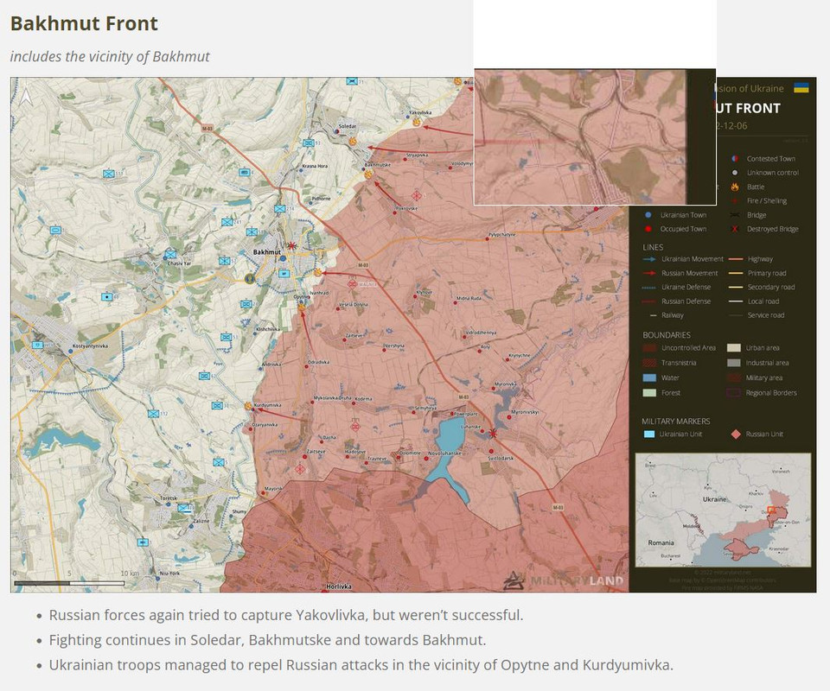Viewport: 830px width, 691px height.
Task: Click the bullet about Opytne and Kurdyumivka
Action: (361, 665)
